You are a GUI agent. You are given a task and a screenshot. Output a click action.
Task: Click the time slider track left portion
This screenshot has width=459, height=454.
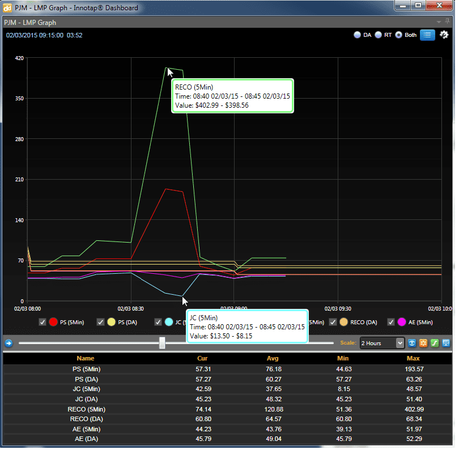pos(89,343)
